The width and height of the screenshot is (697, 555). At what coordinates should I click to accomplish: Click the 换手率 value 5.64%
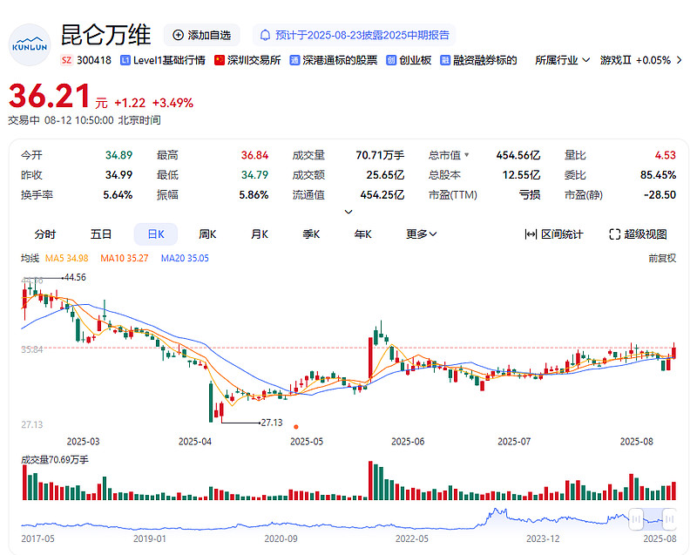pyautogui.click(x=118, y=195)
